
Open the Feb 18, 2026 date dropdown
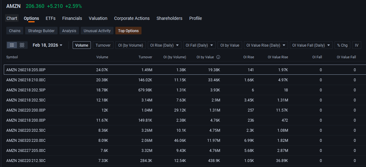47,45
